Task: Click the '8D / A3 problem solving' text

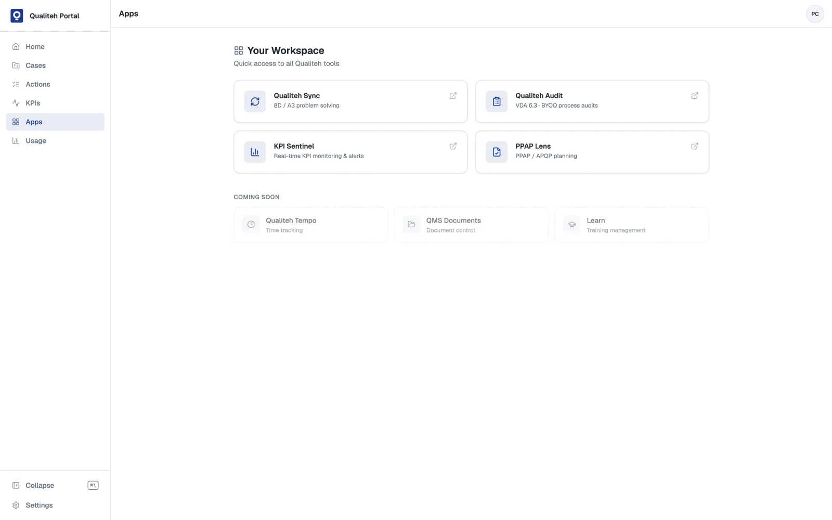Action: [x=306, y=106]
